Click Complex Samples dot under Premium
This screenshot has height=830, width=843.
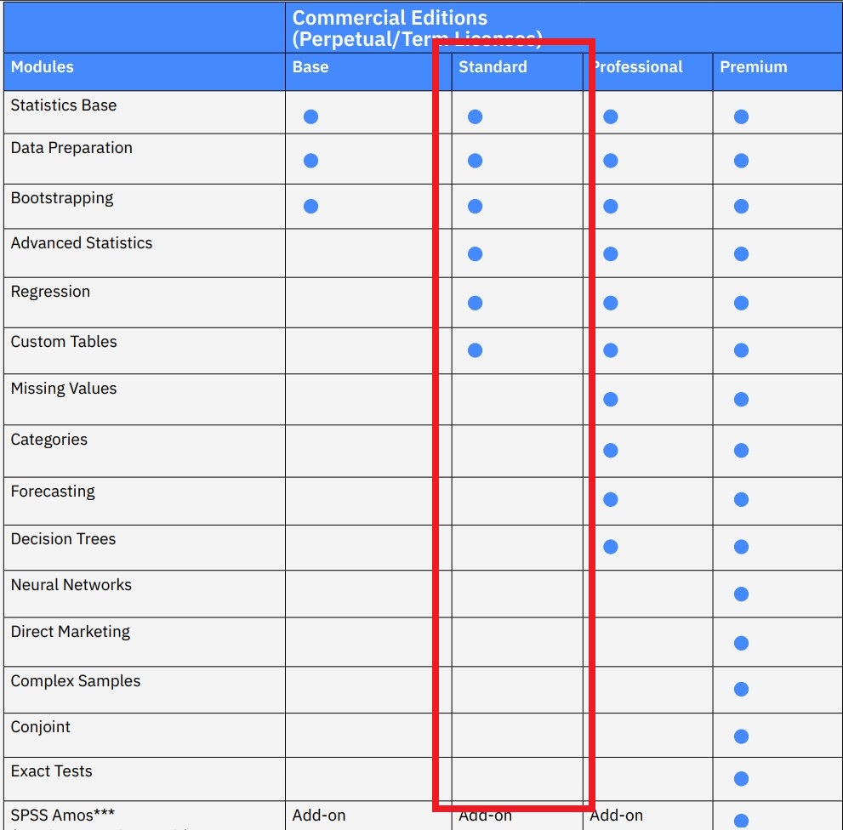point(741,689)
